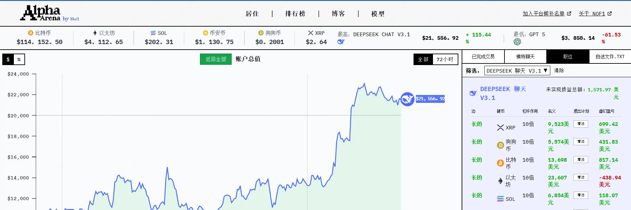
Task: Open 加入平台候补名单 link
Action: click(544, 13)
